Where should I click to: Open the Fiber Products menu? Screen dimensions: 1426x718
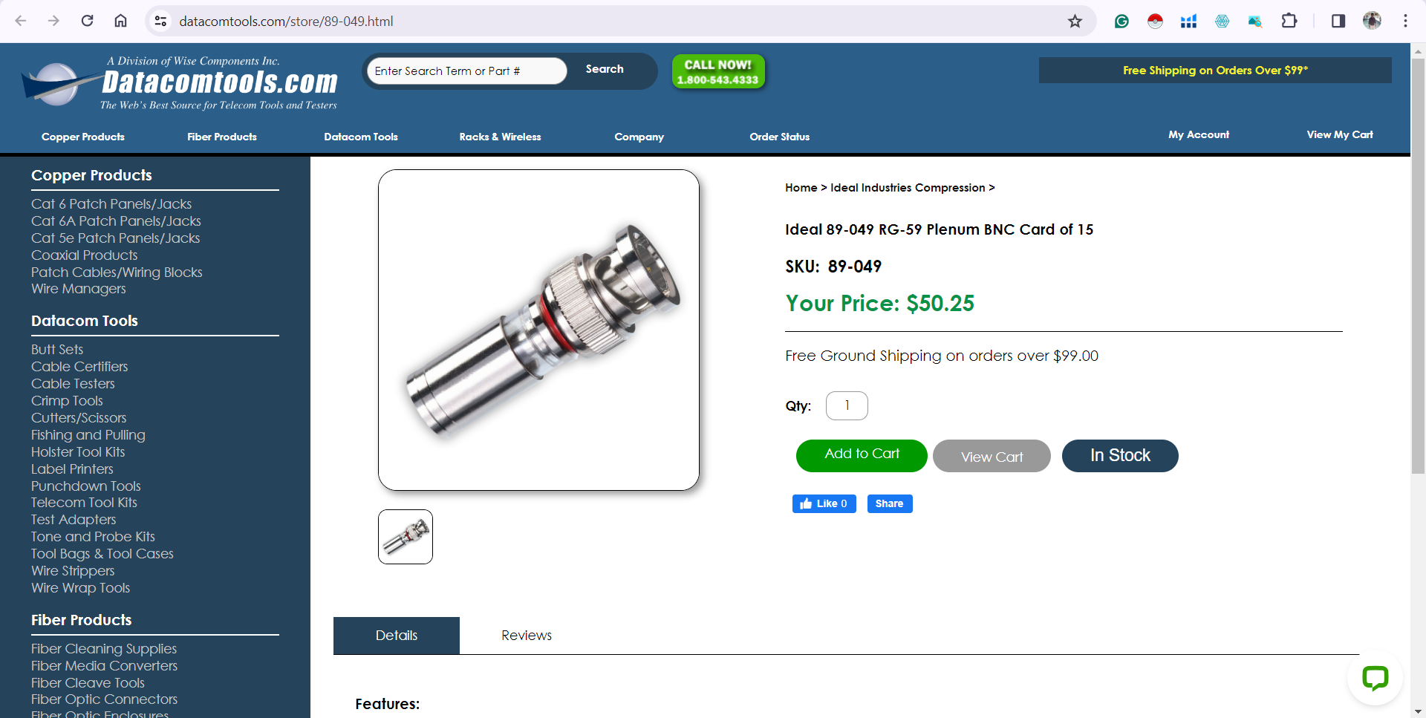[222, 137]
